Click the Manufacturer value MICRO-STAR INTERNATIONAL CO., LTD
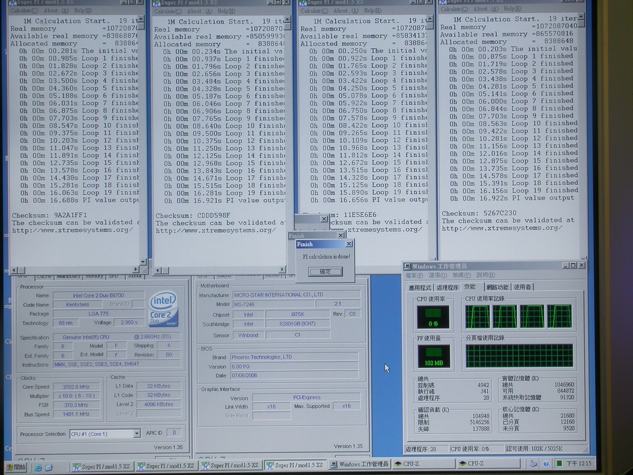The image size is (633, 475). click(296, 295)
